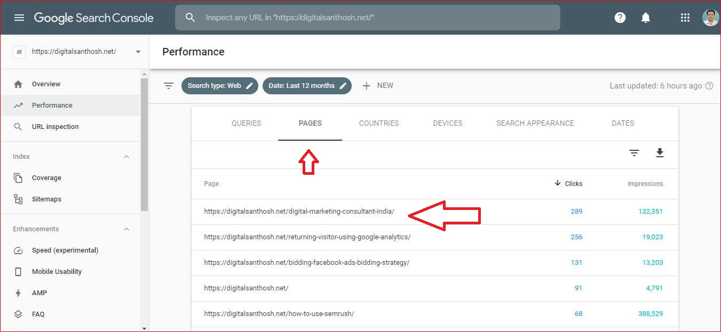Click the 132,351 impressions value

[651, 212]
